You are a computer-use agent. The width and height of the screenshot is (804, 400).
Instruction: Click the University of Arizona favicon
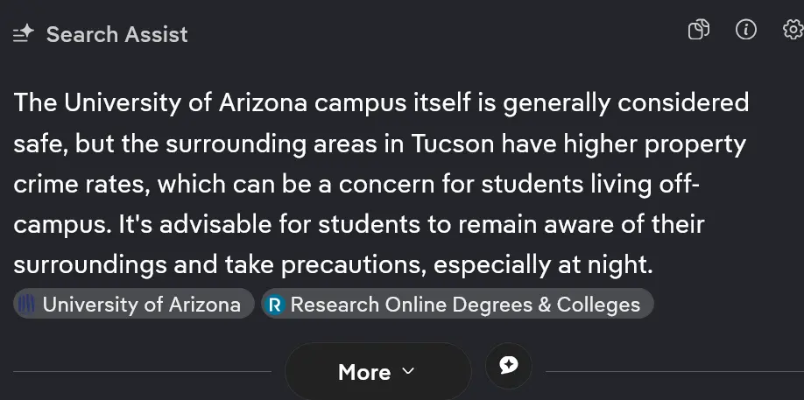28,305
